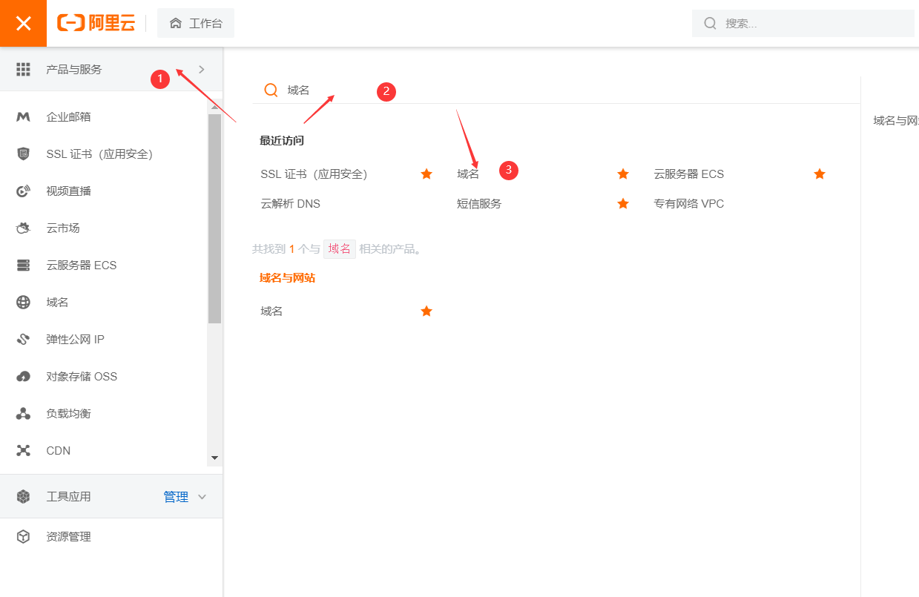This screenshot has height=597, width=919.
Task: Click the 云服务器 ECS server icon in the sidebar
Action: [x=23, y=265]
